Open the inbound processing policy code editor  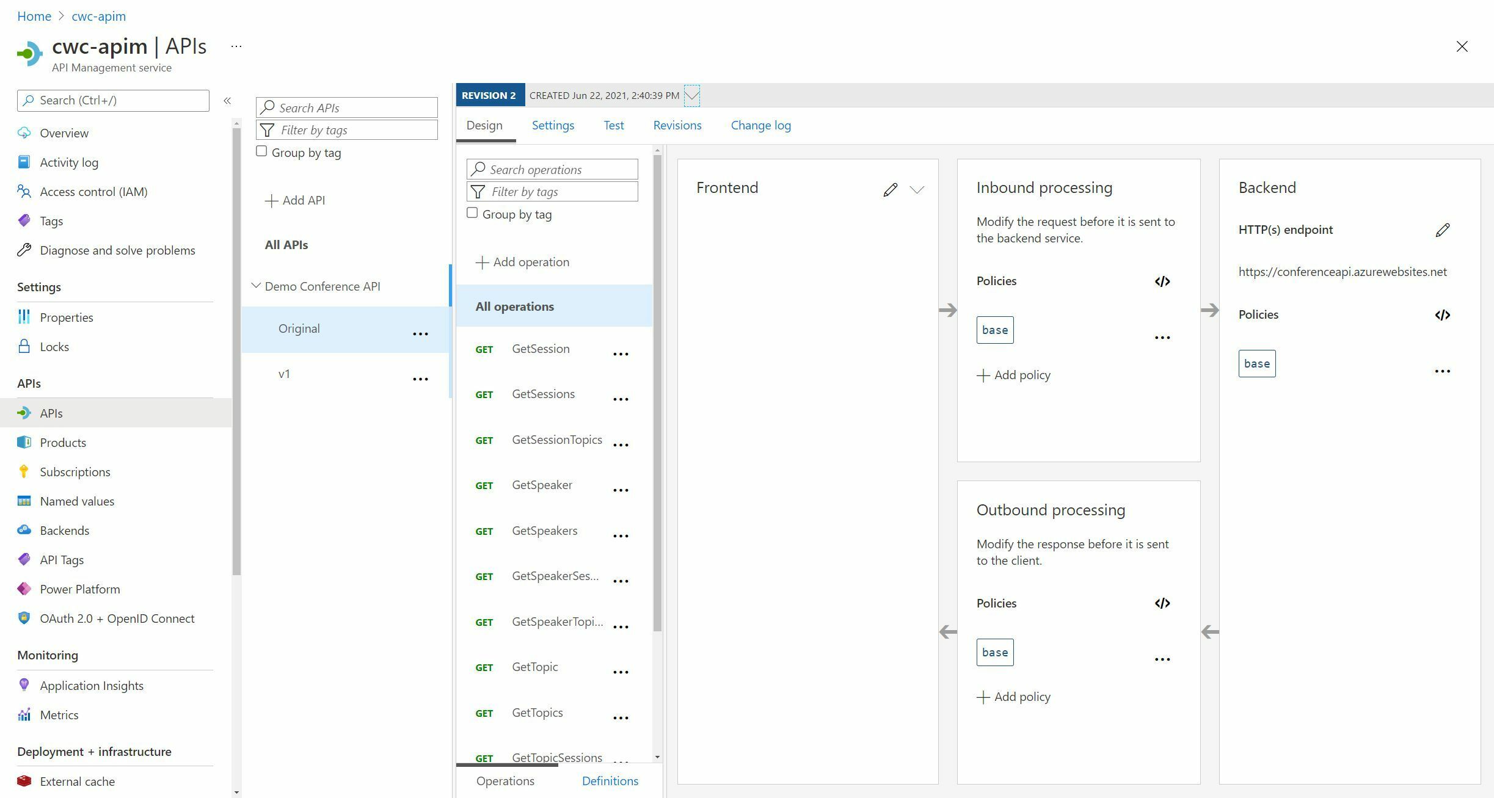click(1162, 281)
